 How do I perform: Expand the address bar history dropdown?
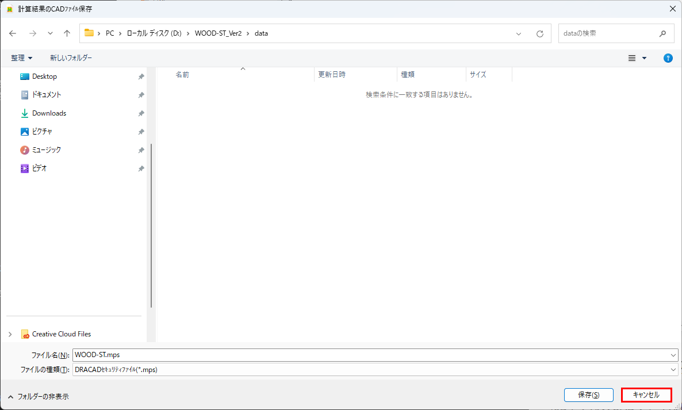click(519, 33)
